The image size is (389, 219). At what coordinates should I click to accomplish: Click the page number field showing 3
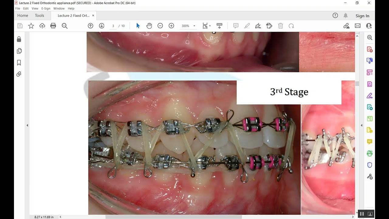(x=113, y=26)
